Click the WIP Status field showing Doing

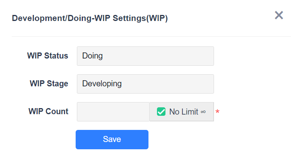click(x=145, y=56)
